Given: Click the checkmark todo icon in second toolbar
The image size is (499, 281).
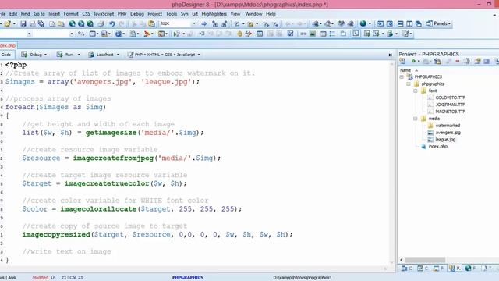Looking at the screenshot, I should [x=290, y=34].
